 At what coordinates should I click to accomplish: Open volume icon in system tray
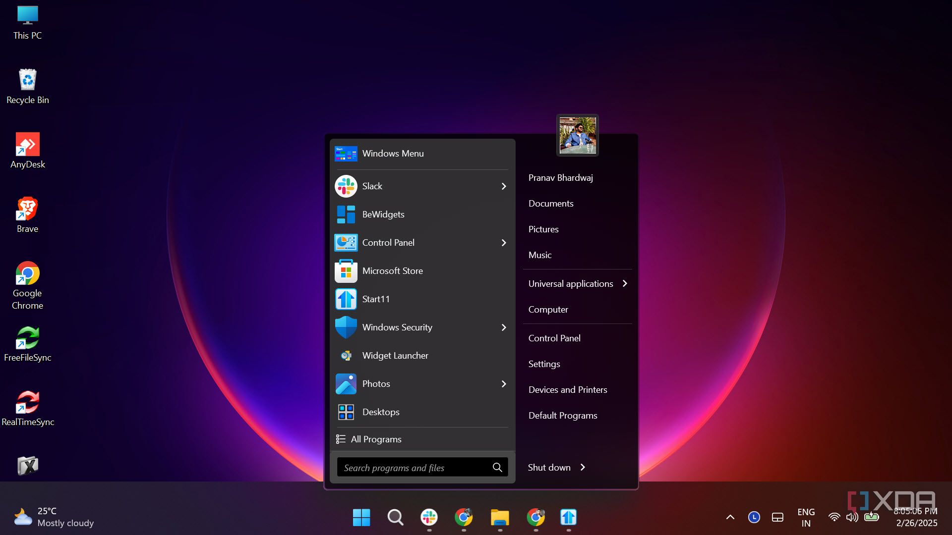click(852, 517)
